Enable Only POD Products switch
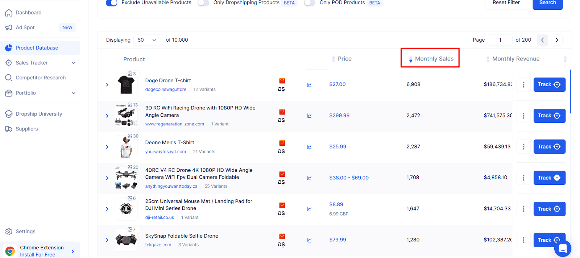 click(x=310, y=3)
